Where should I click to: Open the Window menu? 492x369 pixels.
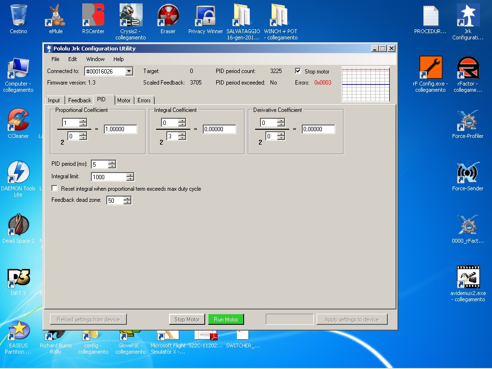(96, 59)
